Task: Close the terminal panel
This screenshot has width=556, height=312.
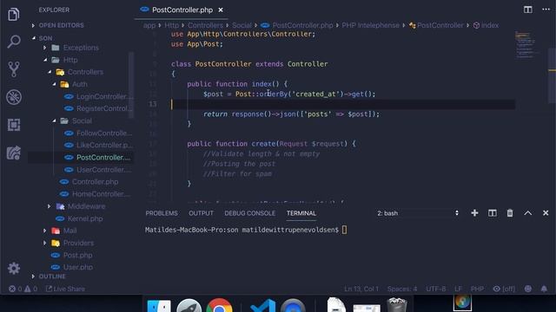Action: click(x=546, y=213)
